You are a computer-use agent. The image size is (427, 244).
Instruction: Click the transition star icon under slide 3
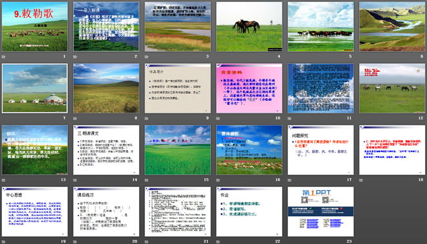146,57
